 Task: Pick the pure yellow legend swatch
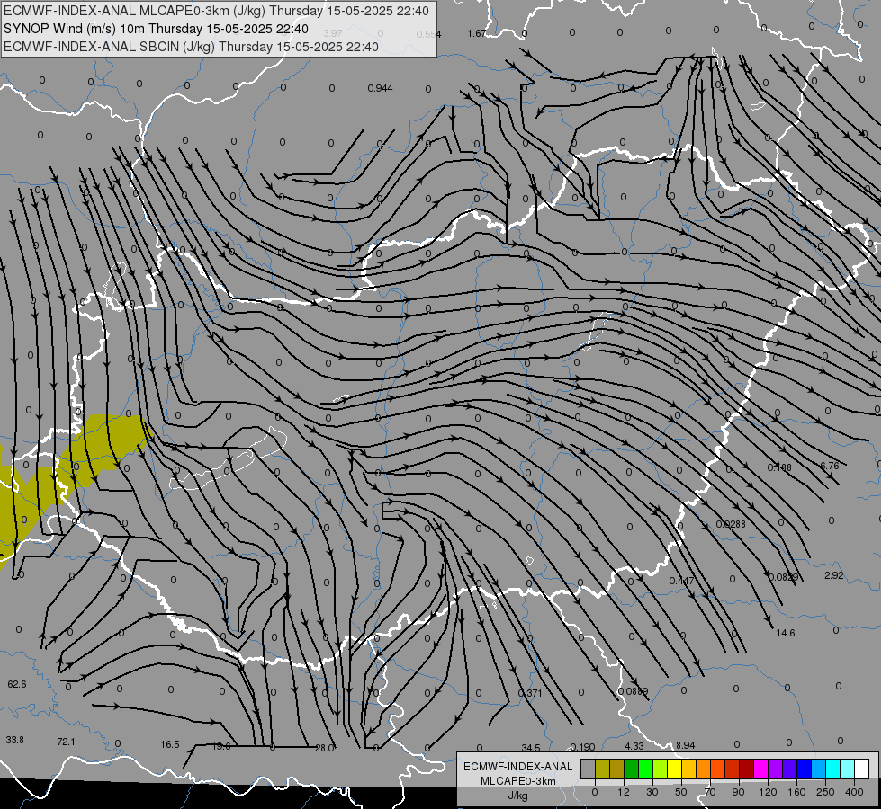click(x=675, y=769)
